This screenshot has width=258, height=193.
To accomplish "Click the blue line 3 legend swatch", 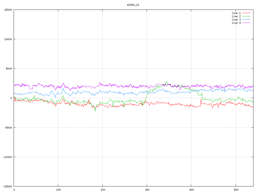I will pyautogui.click(x=246, y=20).
